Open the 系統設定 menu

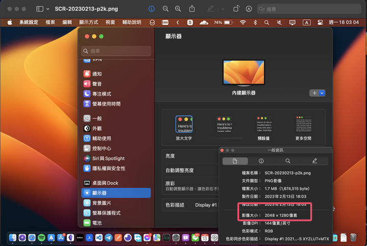point(29,22)
